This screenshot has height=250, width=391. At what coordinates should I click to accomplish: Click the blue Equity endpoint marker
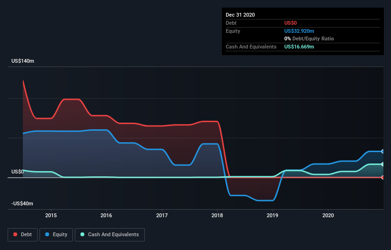tap(383, 151)
